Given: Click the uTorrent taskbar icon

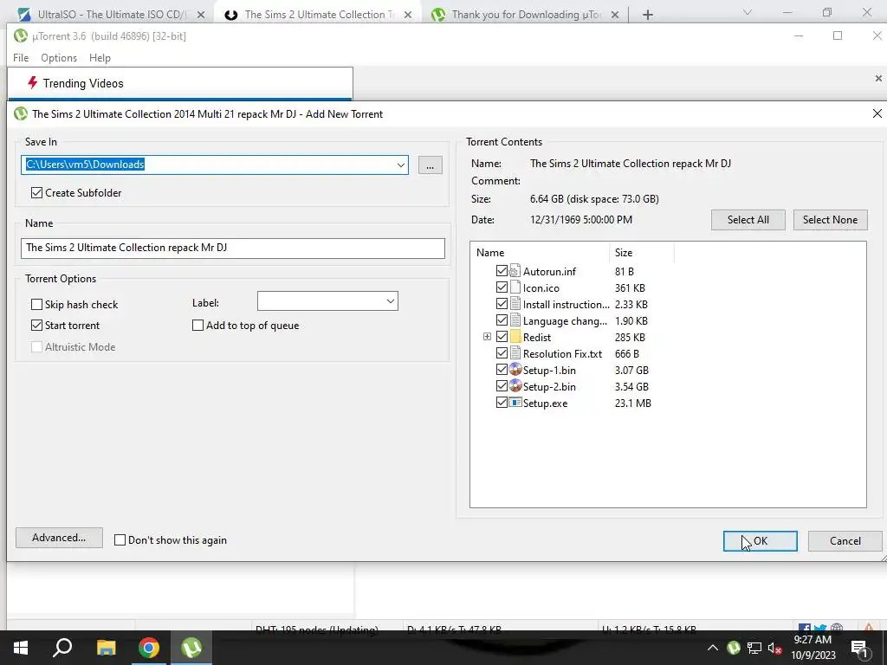Looking at the screenshot, I should [x=191, y=648].
